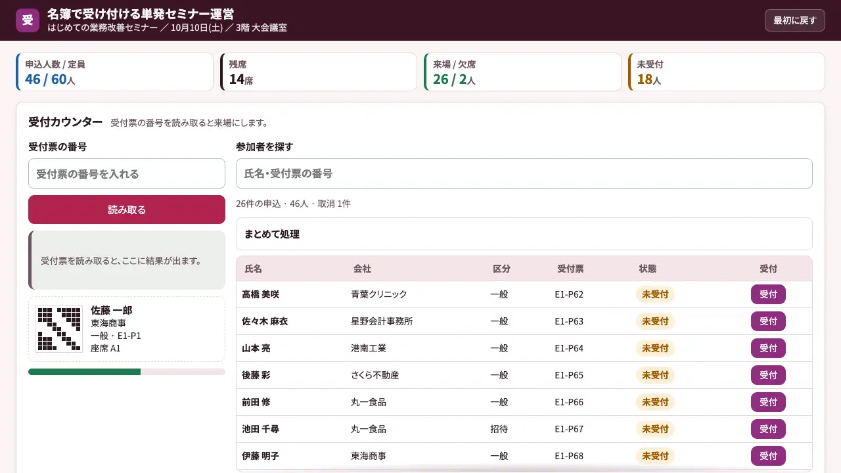Click the 最初に戻す button

[x=794, y=20]
